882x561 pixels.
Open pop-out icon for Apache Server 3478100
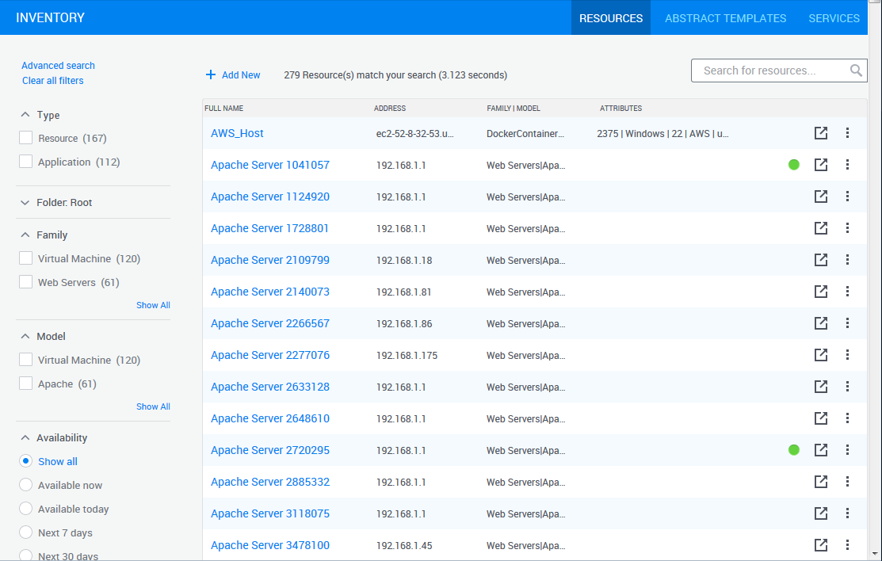[821, 545]
